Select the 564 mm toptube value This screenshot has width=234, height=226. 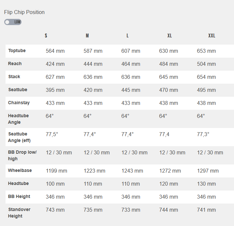click(55, 51)
